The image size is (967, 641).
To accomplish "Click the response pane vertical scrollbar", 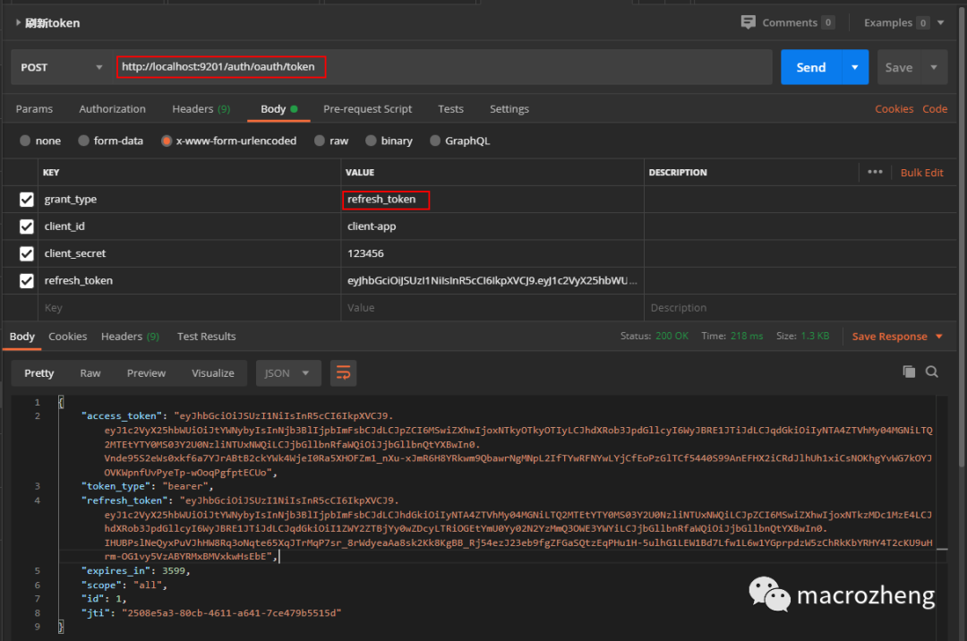I will pos(942,517).
